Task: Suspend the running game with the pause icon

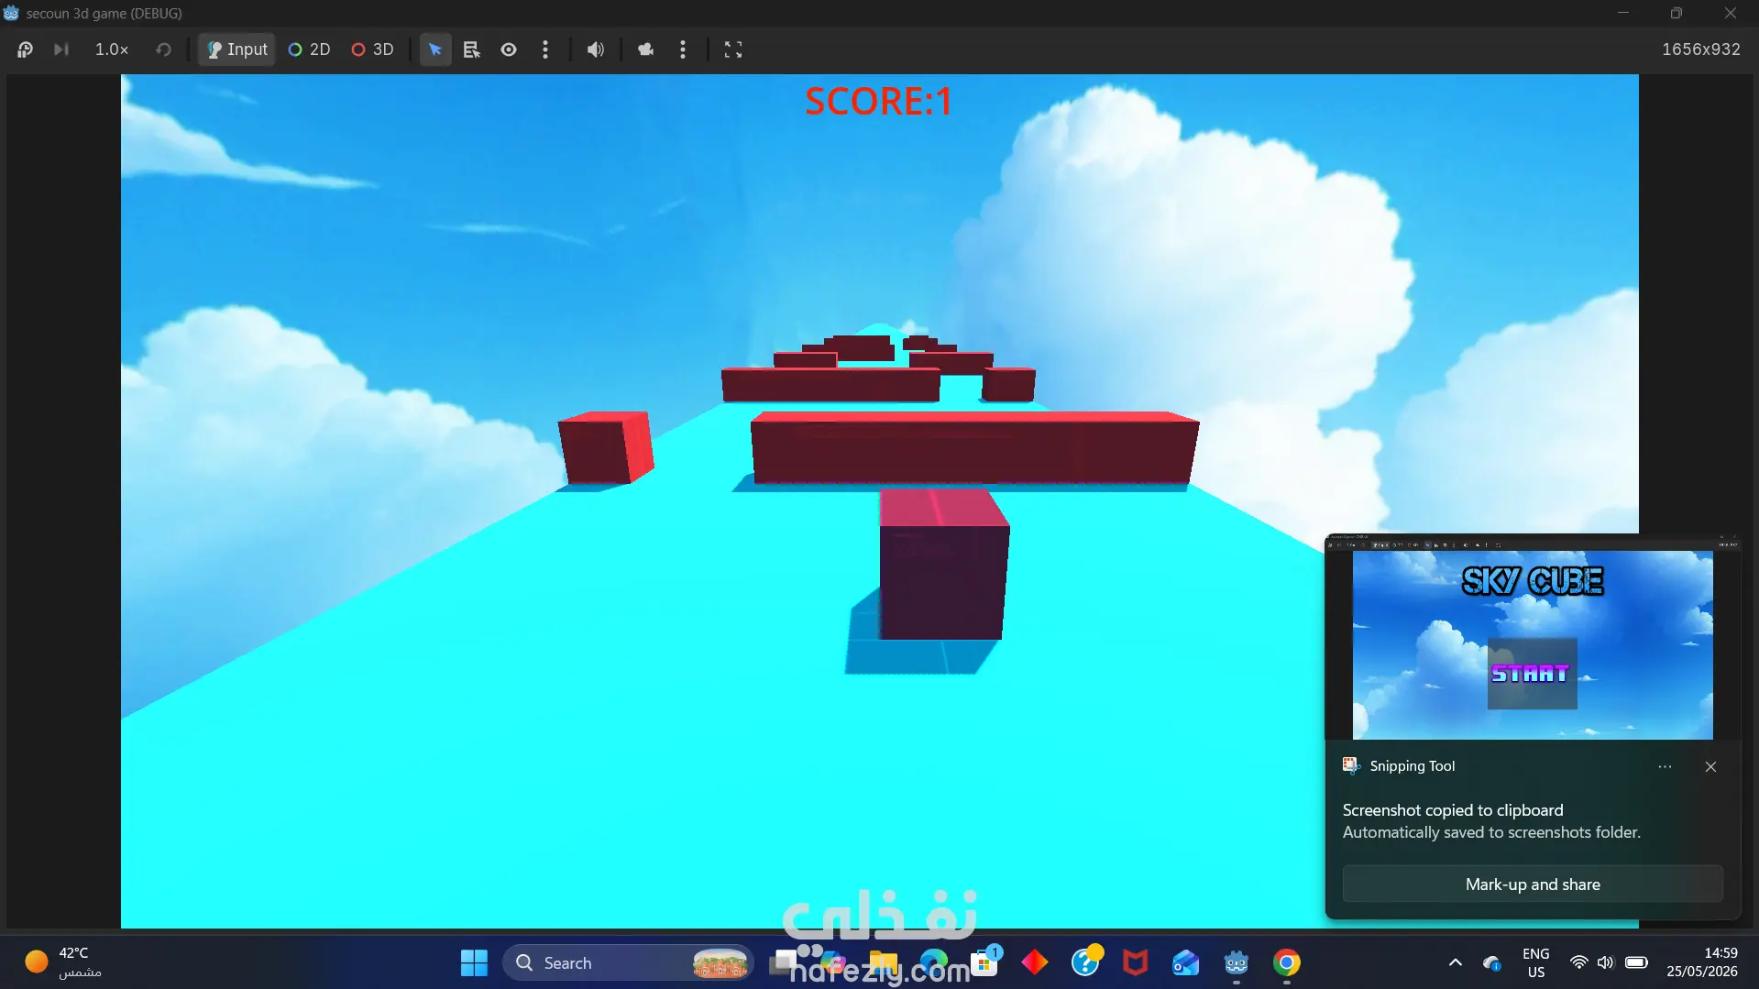Action: (25, 49)
